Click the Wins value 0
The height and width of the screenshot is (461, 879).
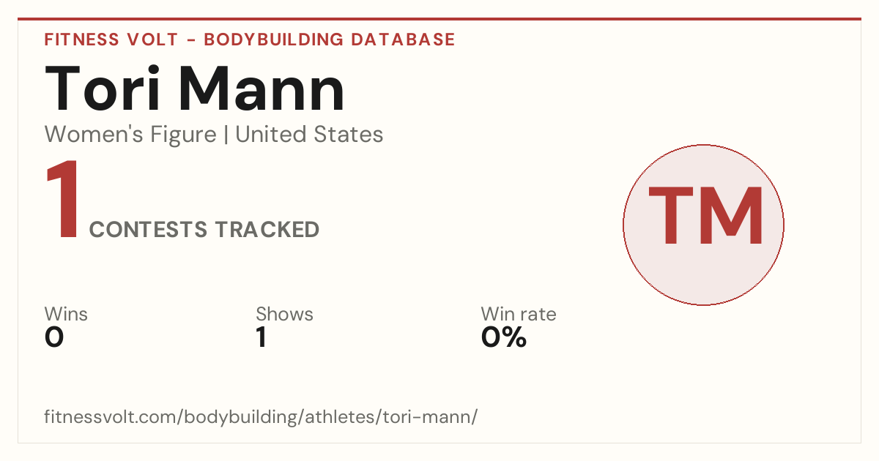click(54, 338)
